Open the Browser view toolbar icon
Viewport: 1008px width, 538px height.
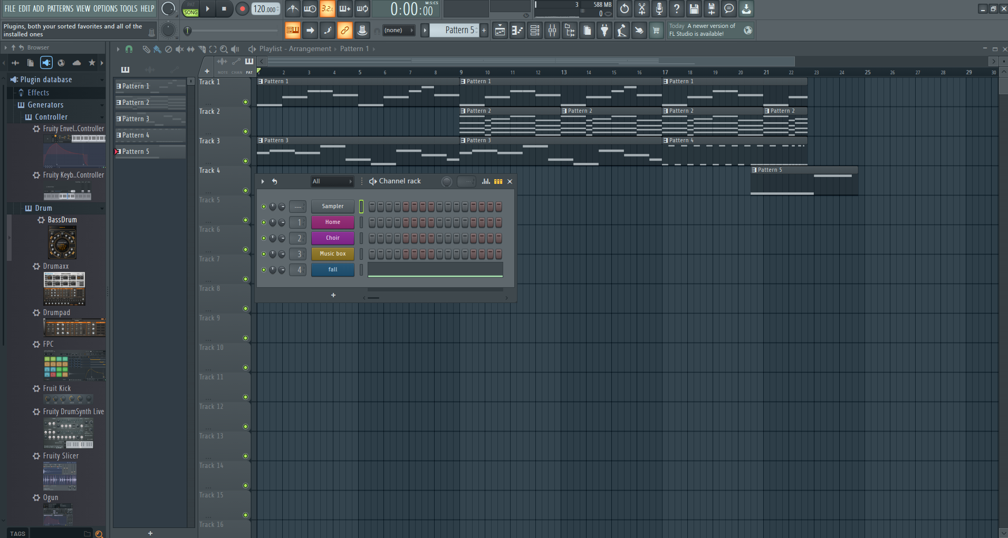570,31
